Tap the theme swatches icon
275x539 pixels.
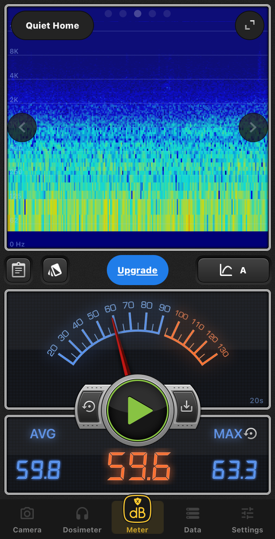click(x=55, y=270)
